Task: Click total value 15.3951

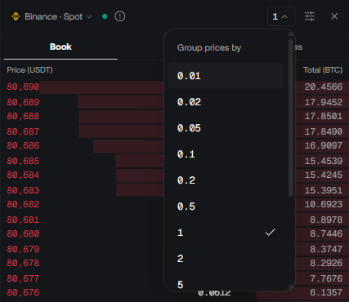Action: pyautogui.click(x=324, y=190)
